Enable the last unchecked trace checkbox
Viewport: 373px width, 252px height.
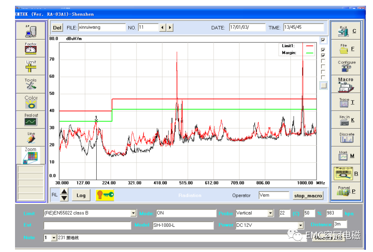point(323,77)
